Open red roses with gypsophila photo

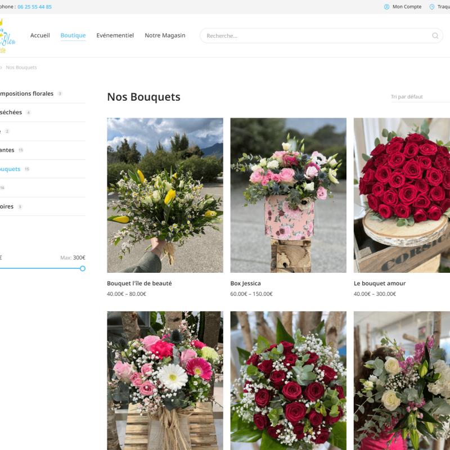tap(288, 381)
